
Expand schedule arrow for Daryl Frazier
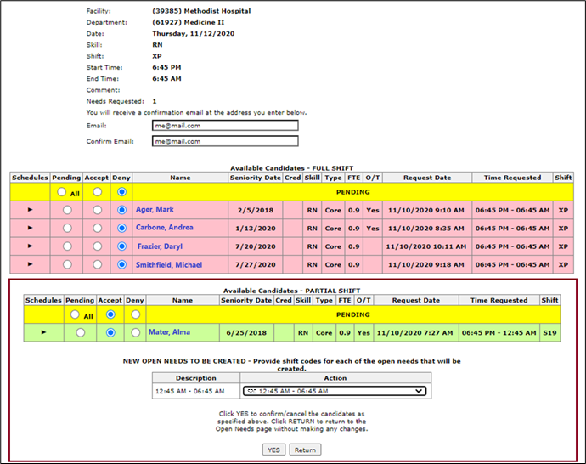tap(31, 246)
